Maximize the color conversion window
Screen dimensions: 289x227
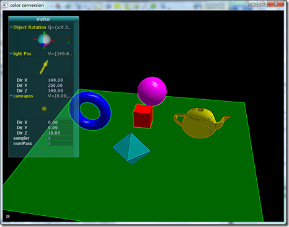click(x=262, y=4)
